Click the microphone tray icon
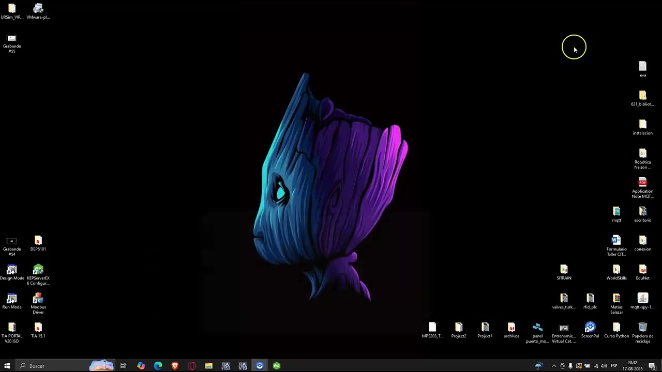This screenshot has width=662, height=372. pos(570,366)
